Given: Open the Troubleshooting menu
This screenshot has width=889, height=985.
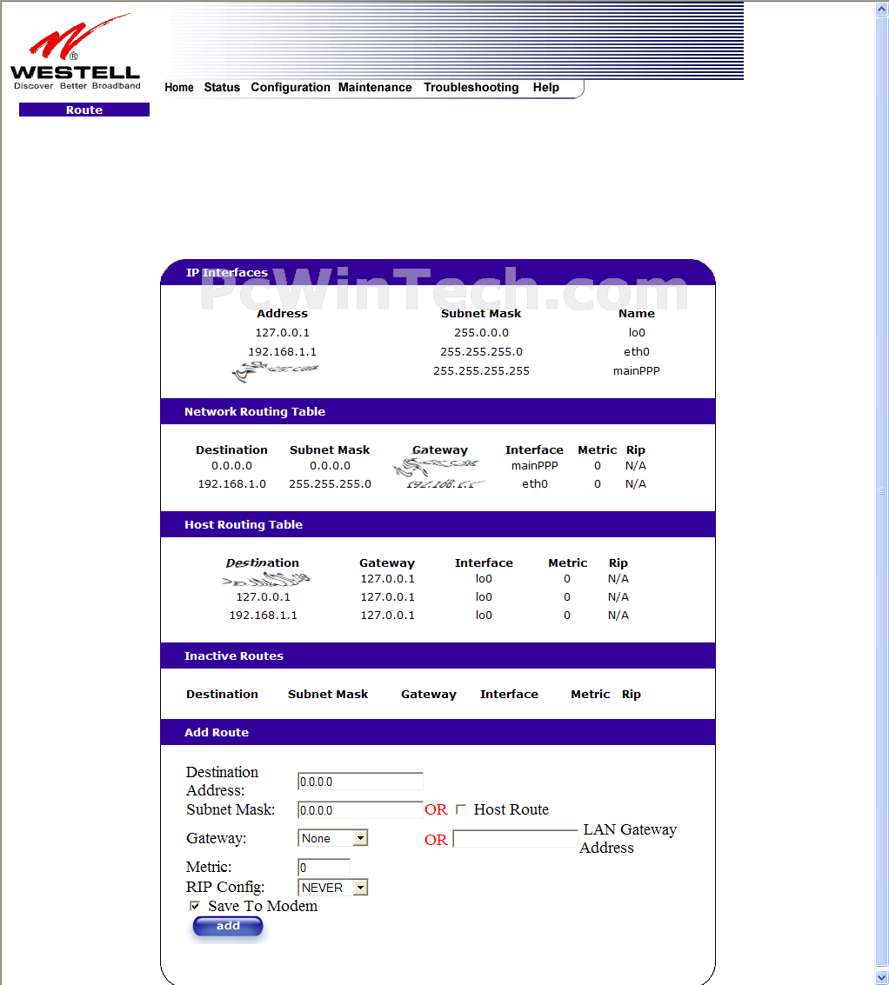Looking at the screenshot, I should pos(471,87).
